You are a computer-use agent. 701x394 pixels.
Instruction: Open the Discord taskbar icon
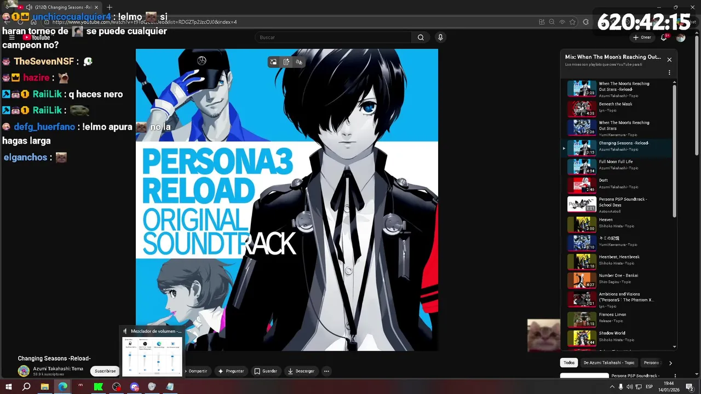click(135, 387)
